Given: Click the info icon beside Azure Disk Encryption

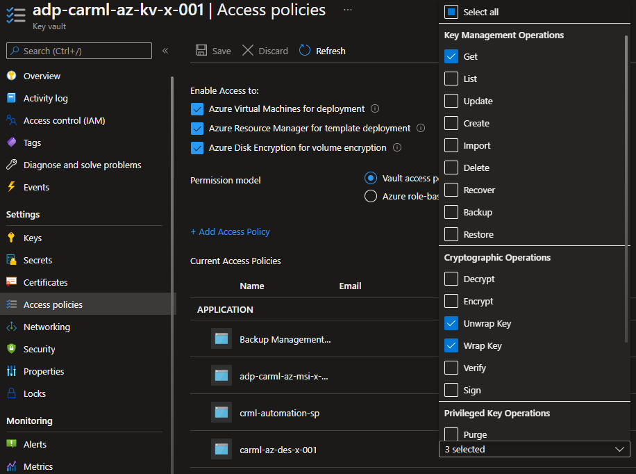Looking at the screenshot, I should [397, 147].
